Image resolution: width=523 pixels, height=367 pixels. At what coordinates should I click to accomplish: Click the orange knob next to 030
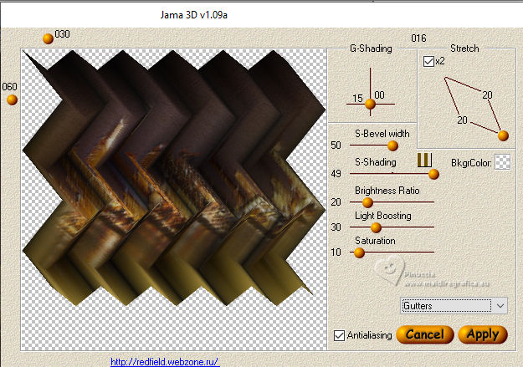[48, 38]
